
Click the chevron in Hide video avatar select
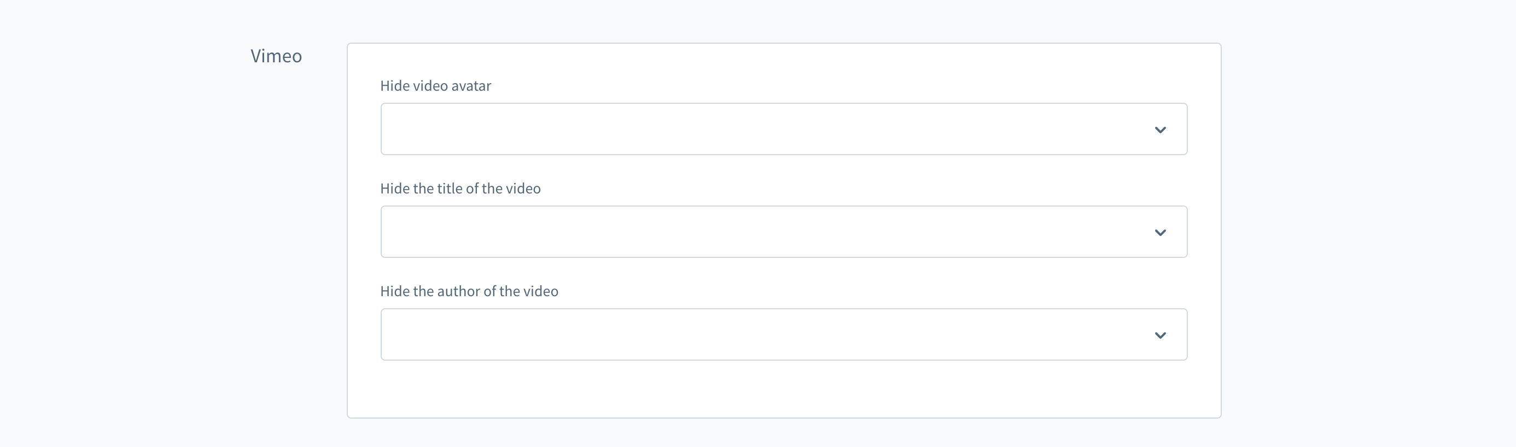tap(1160, 130)
